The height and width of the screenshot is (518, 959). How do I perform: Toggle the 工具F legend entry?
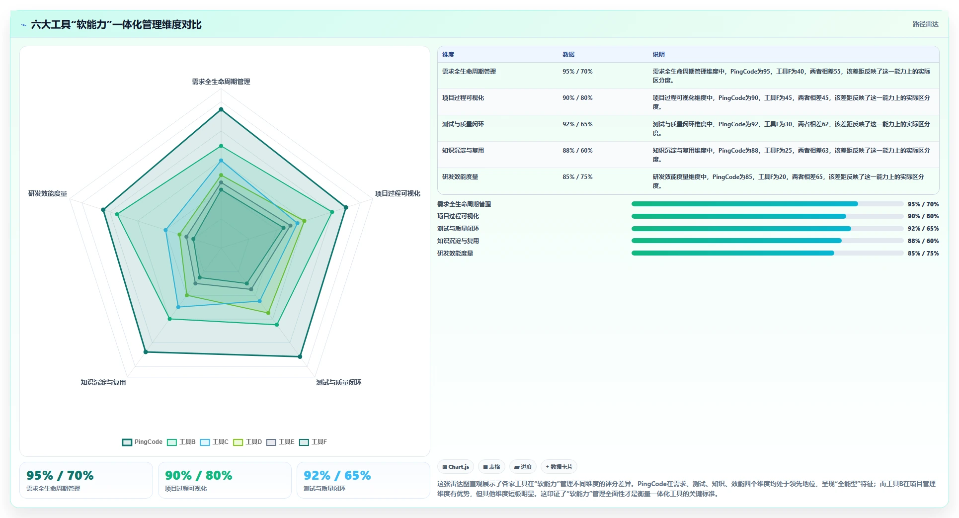pos(313,442)
